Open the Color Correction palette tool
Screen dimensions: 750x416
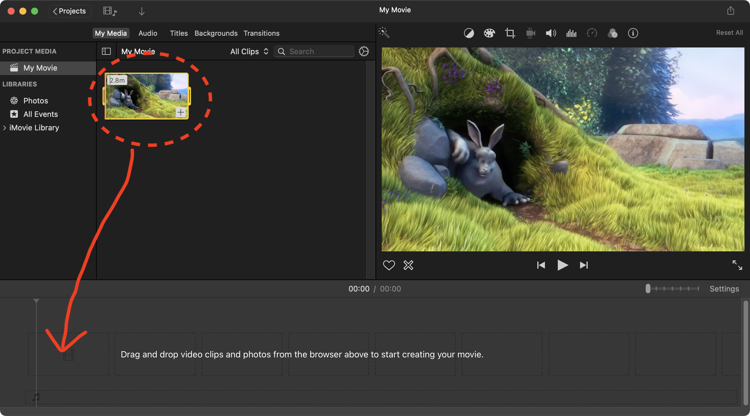click(x=489, y=33)
